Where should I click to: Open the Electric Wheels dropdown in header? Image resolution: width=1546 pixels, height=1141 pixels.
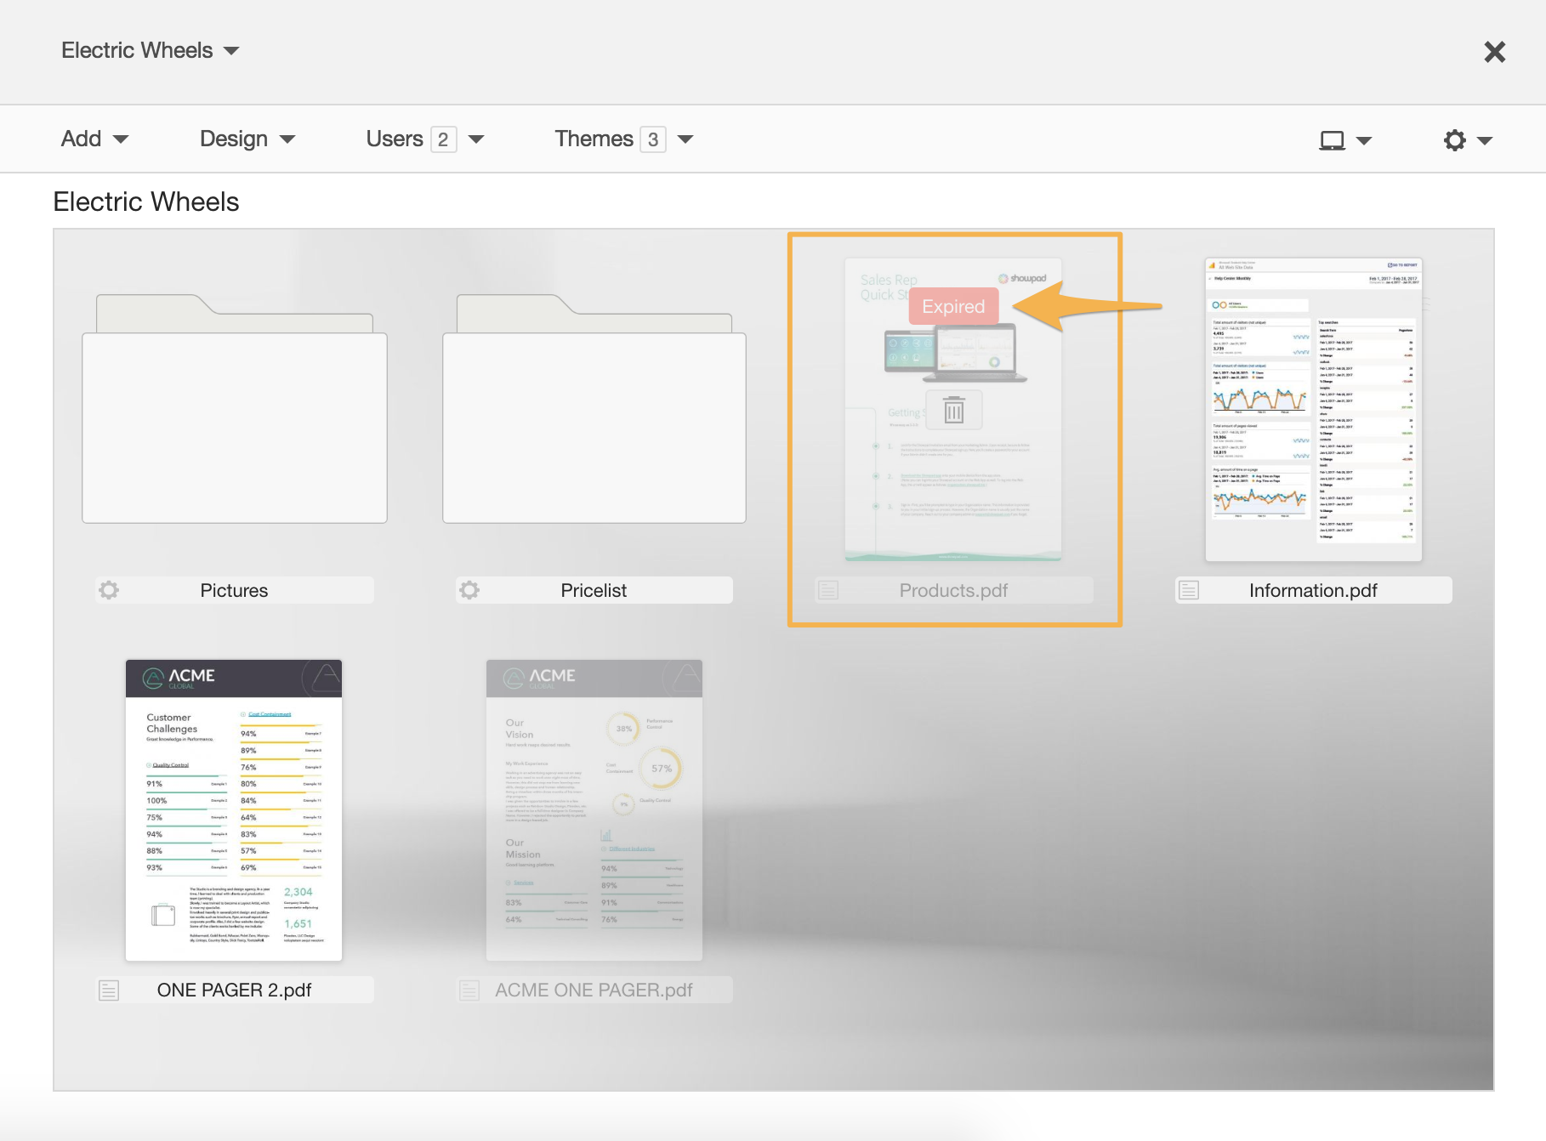[150, 50]
